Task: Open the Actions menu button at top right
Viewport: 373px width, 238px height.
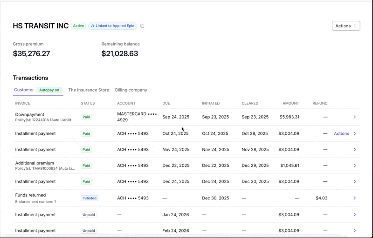Action: pos(346,26)
